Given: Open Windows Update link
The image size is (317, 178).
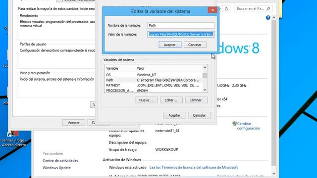Looking at the screenshot, I should (x=56, y=168).
